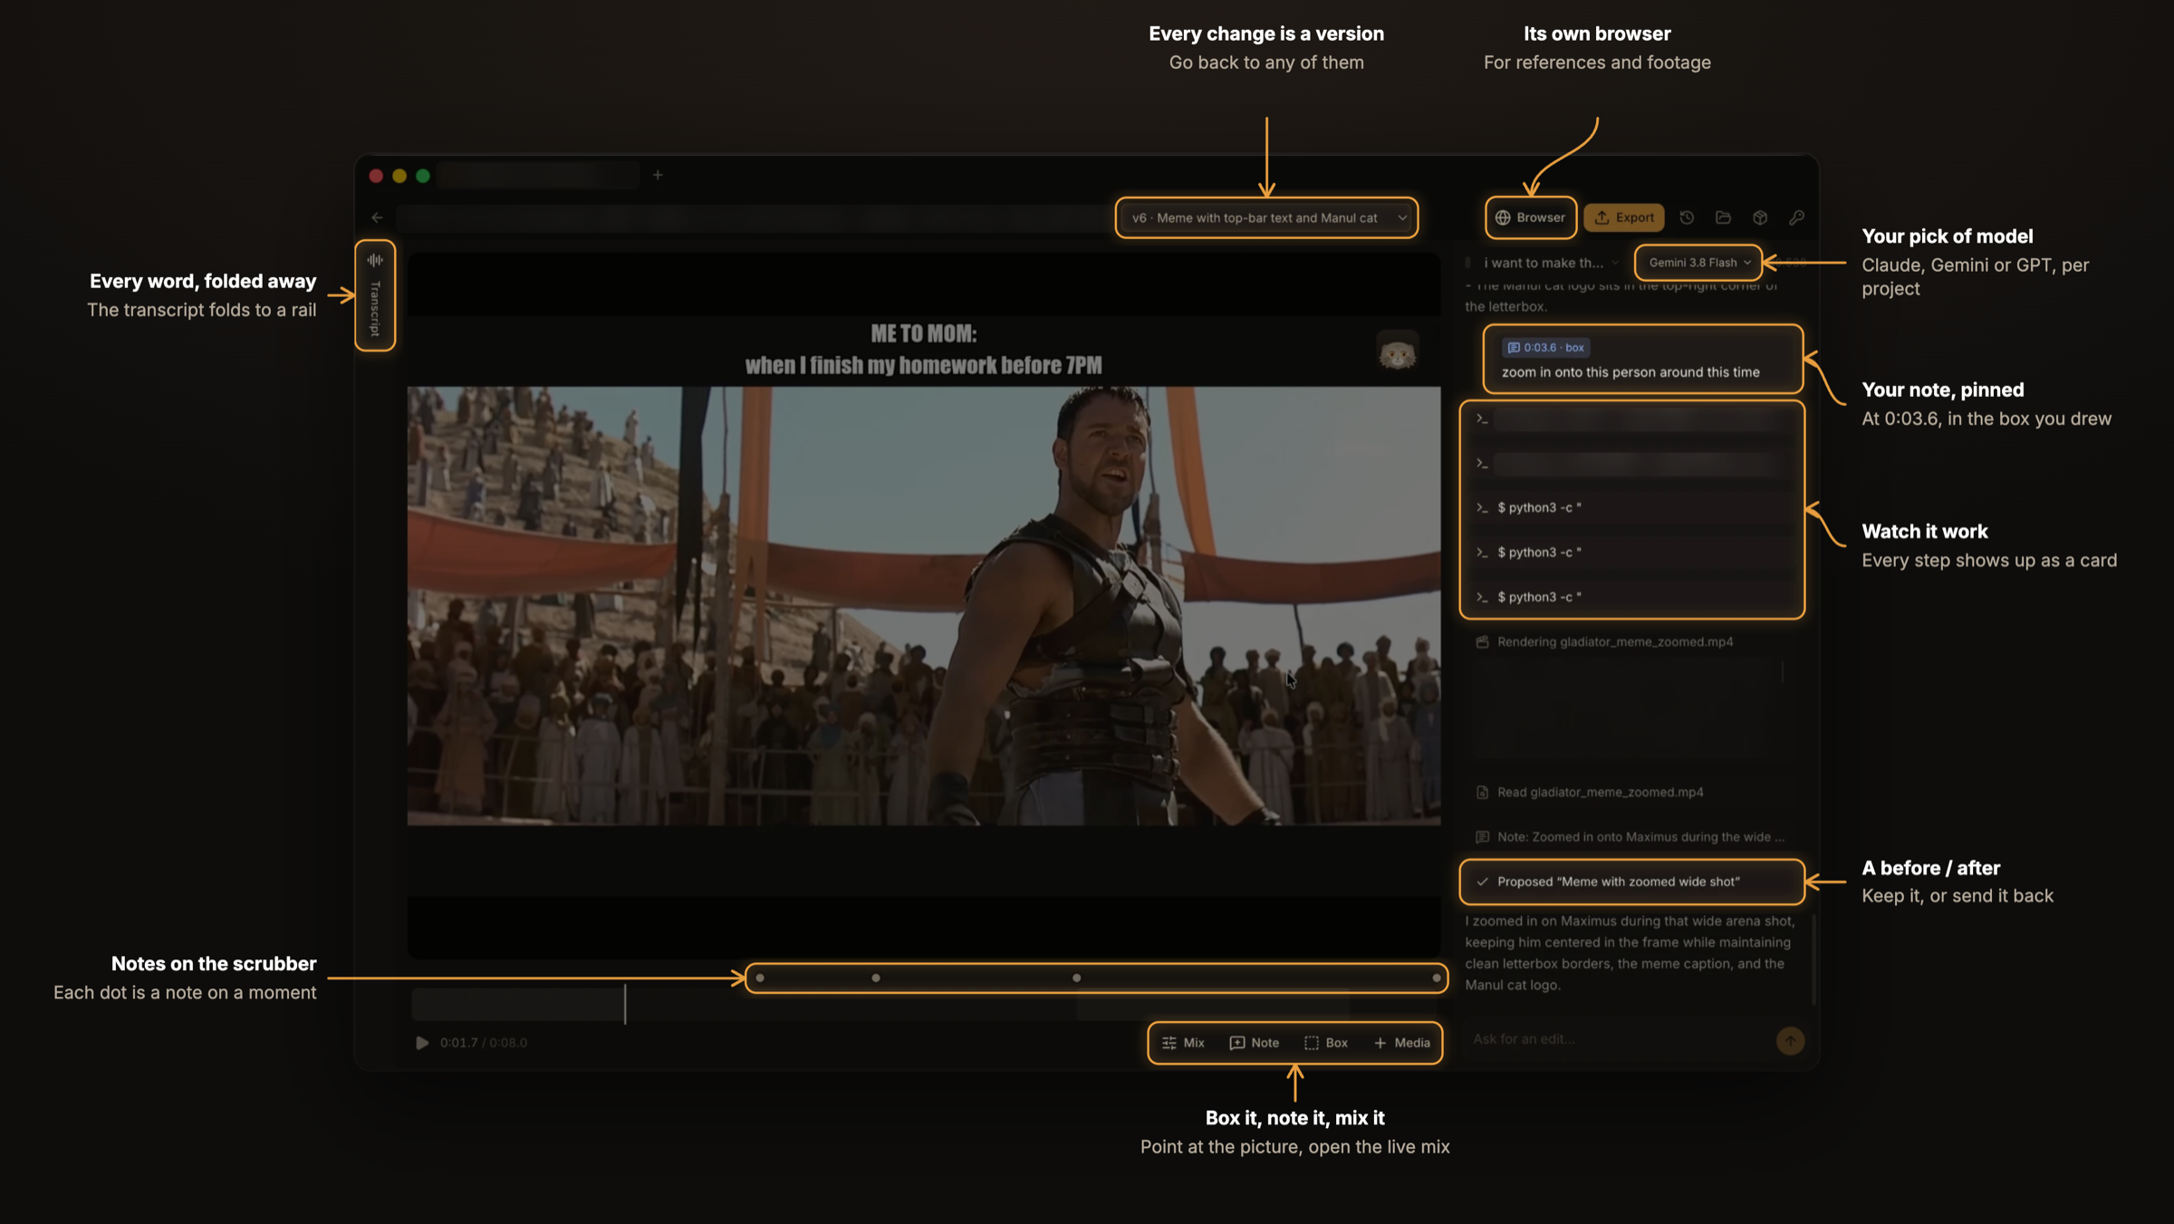Screen dimensions: 2174x1224
Task: Open the Gemini 3.8 Flash model dropdown
Action: point(1698,263)
